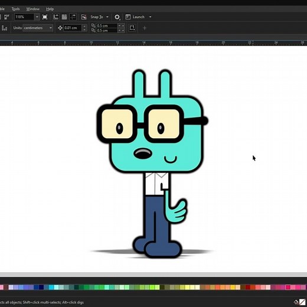Expand the Launch dropdown arrow
This screenshot has height=307, width=307.
[150, 17]
